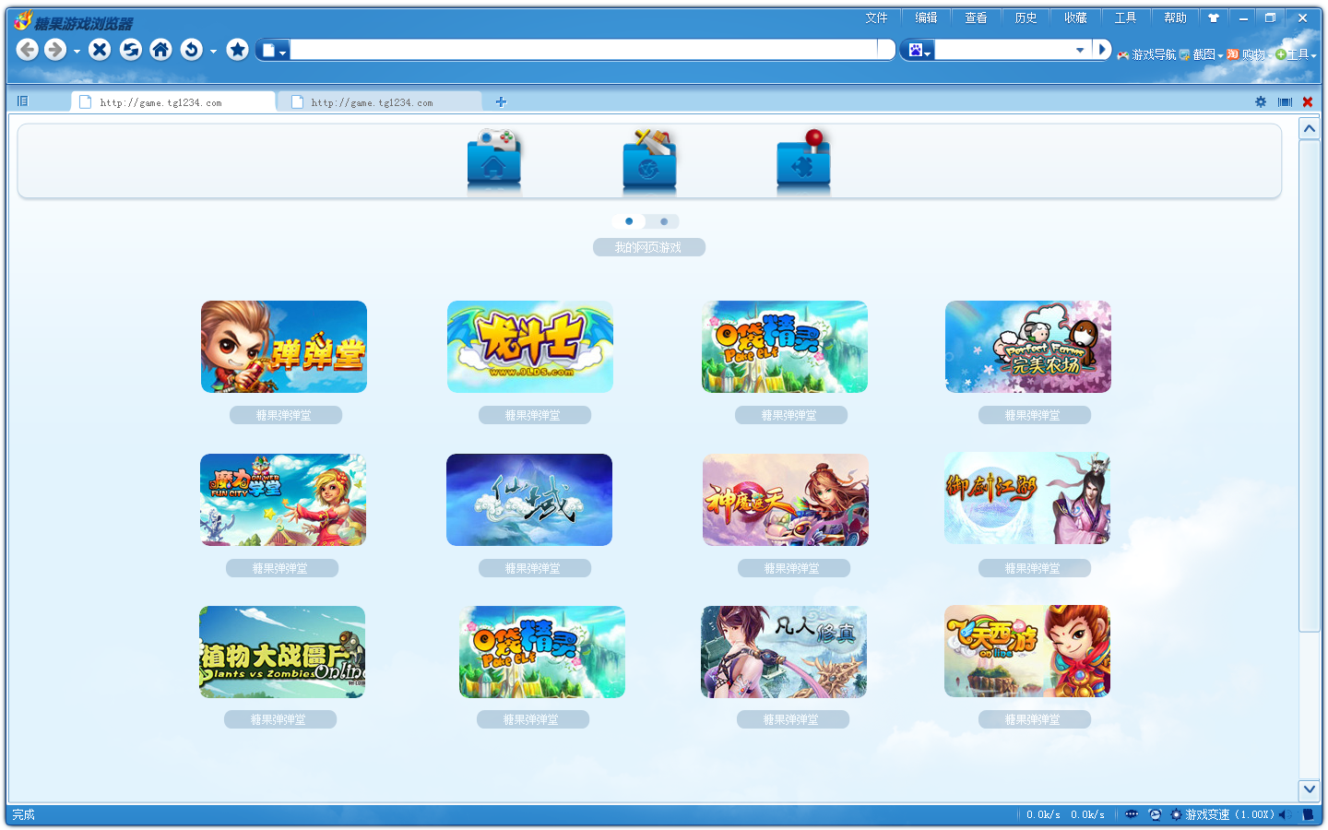Screen dimensions: 1328x830
Task: Open 游戏导航 toolbar shortcut
Action: click(1146, 55)
